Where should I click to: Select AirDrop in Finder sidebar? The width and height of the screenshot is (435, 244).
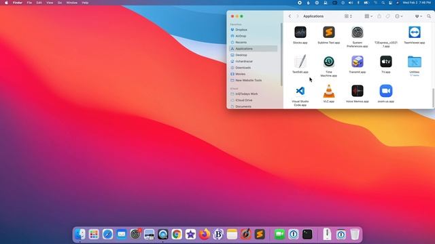coord(253,36)
